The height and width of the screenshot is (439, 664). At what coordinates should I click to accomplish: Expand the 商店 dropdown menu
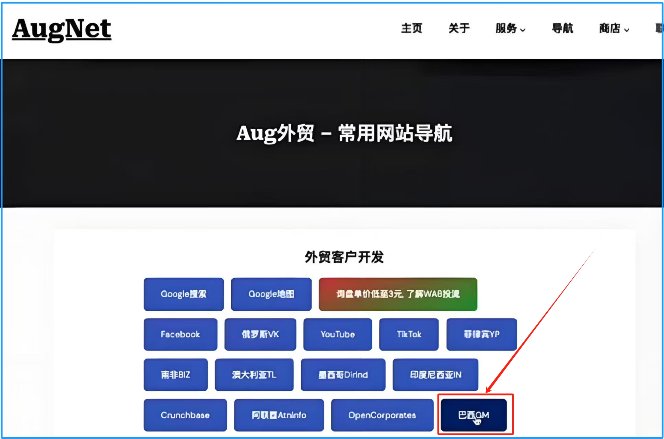614,28
